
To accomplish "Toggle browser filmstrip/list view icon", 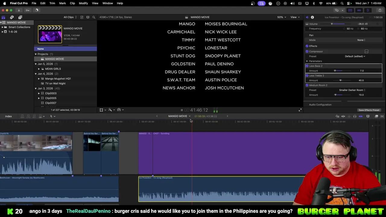I will (88, 17).
